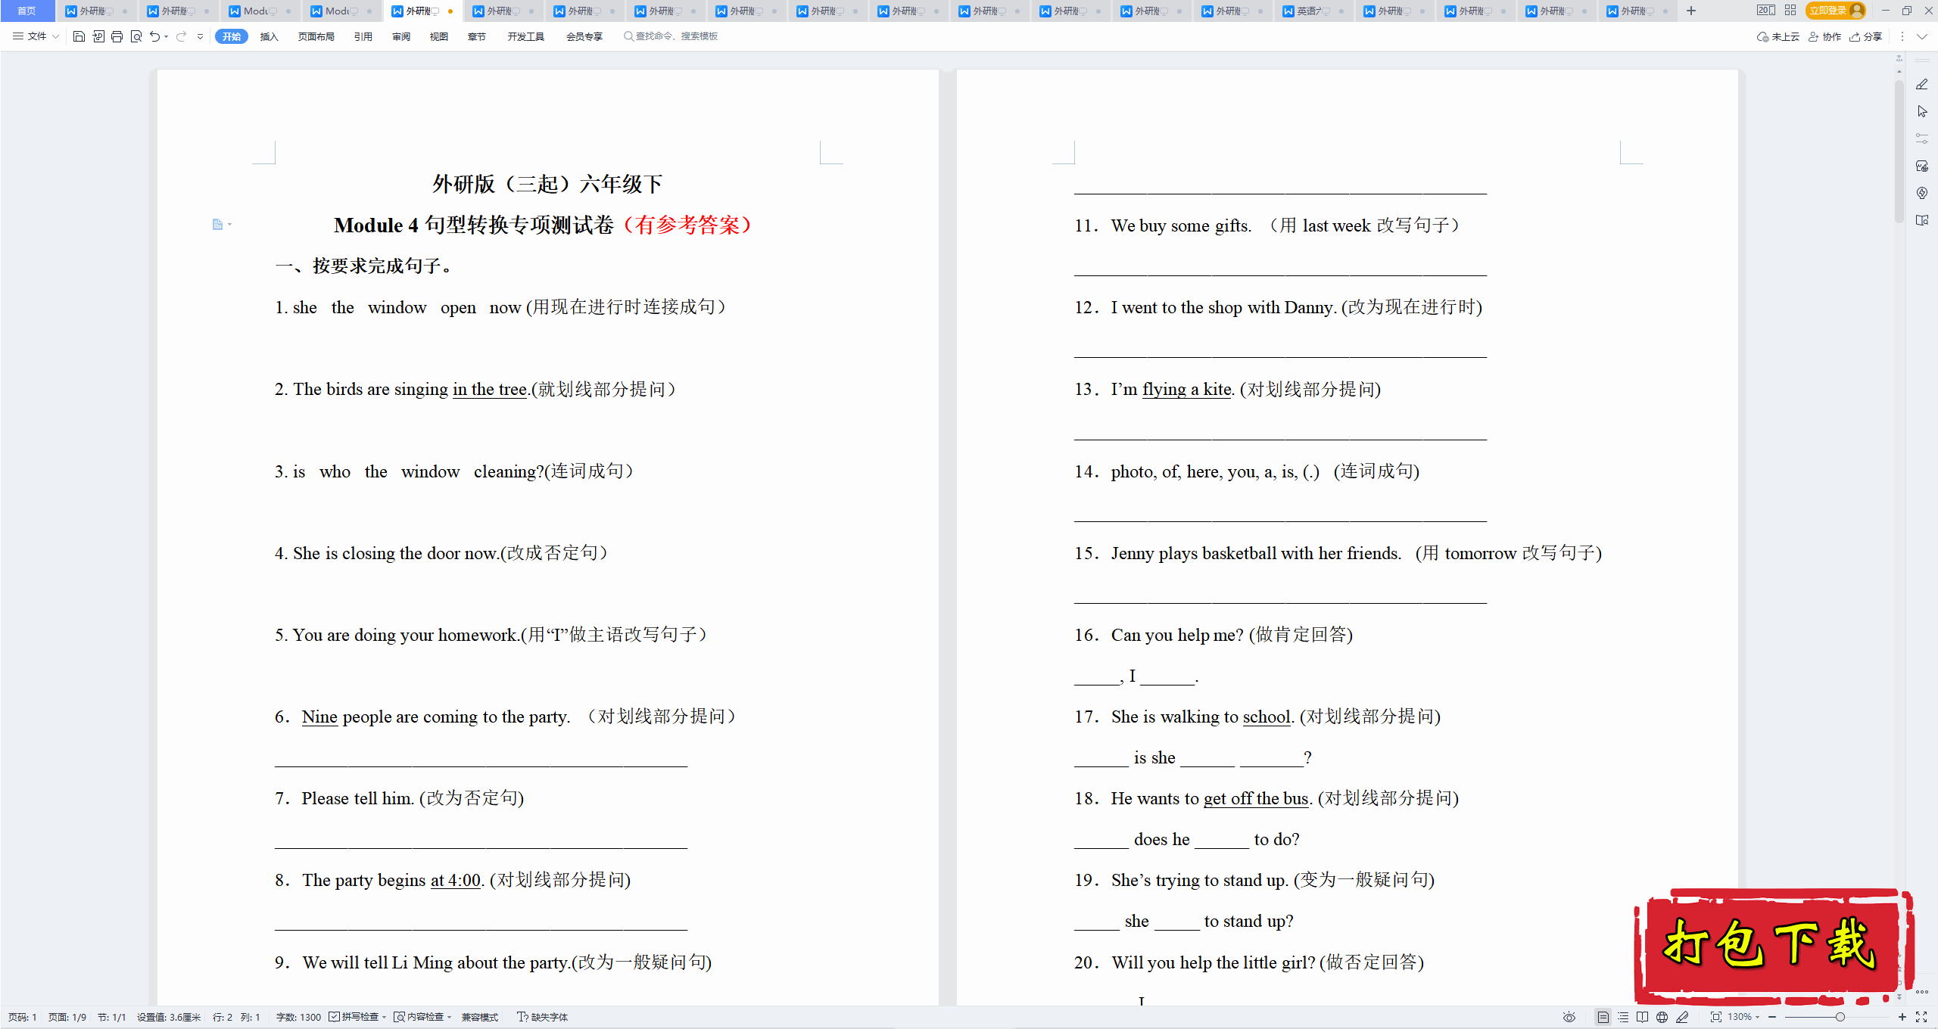Open the 开发工具 ribbon tab
Image resolution: width=1938 pixels, height=1029 pixels.
526,36
